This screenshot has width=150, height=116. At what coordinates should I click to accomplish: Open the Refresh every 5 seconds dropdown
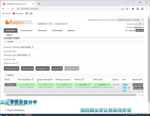pos(131,20)
